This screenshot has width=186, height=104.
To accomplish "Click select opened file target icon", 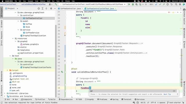I will pos(39,8).
